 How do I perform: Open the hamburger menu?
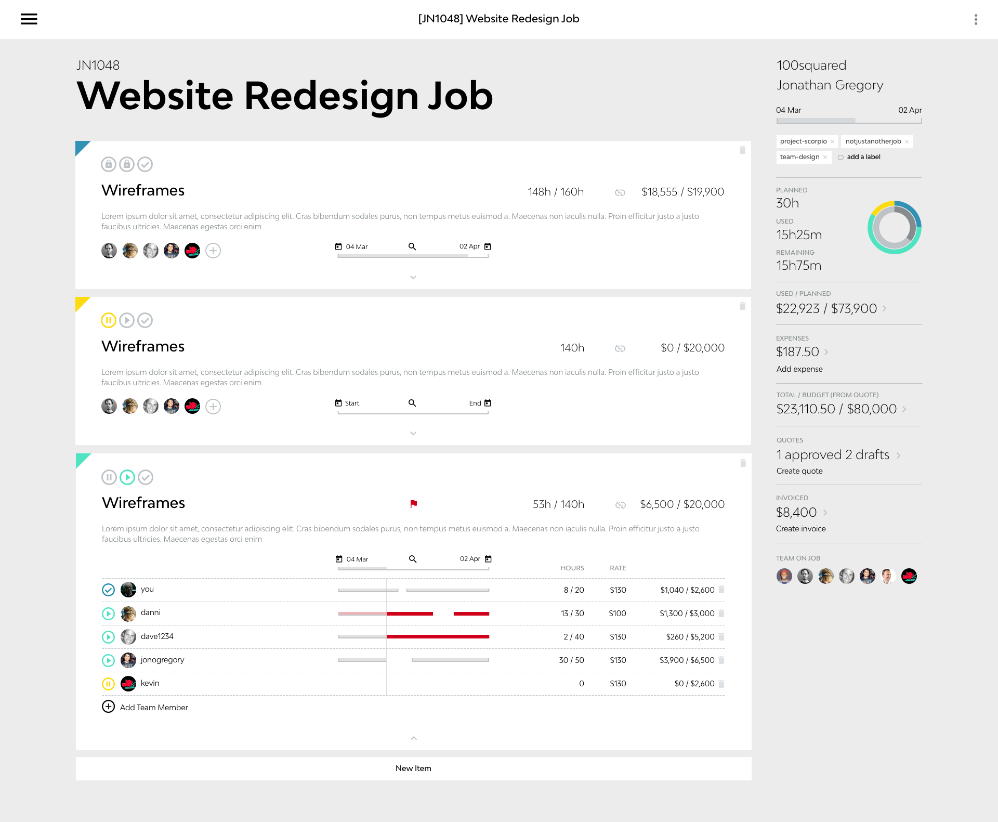[29, 19]
